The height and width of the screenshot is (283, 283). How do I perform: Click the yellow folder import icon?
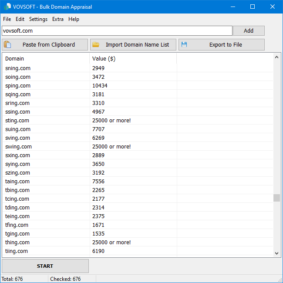point(96,44)
